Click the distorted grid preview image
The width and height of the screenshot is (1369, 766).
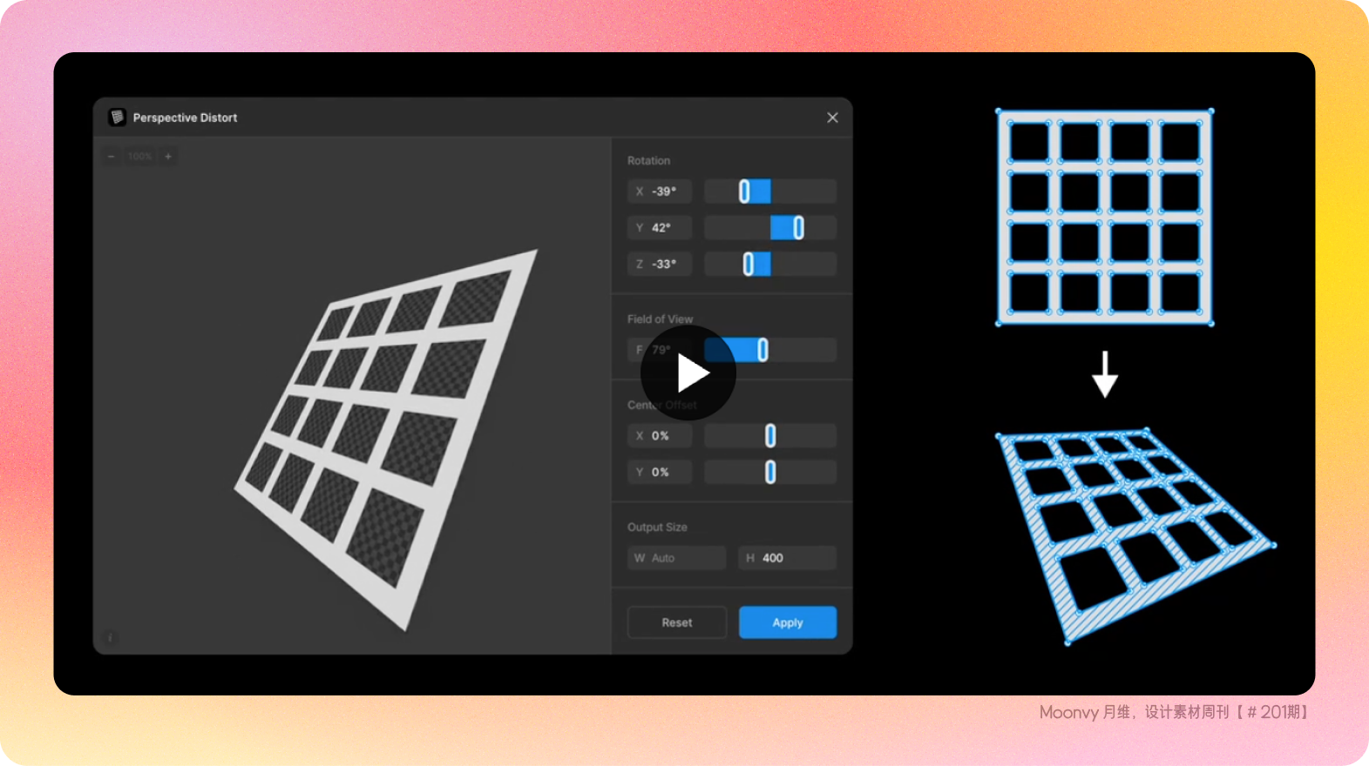[x=383, y=435]
